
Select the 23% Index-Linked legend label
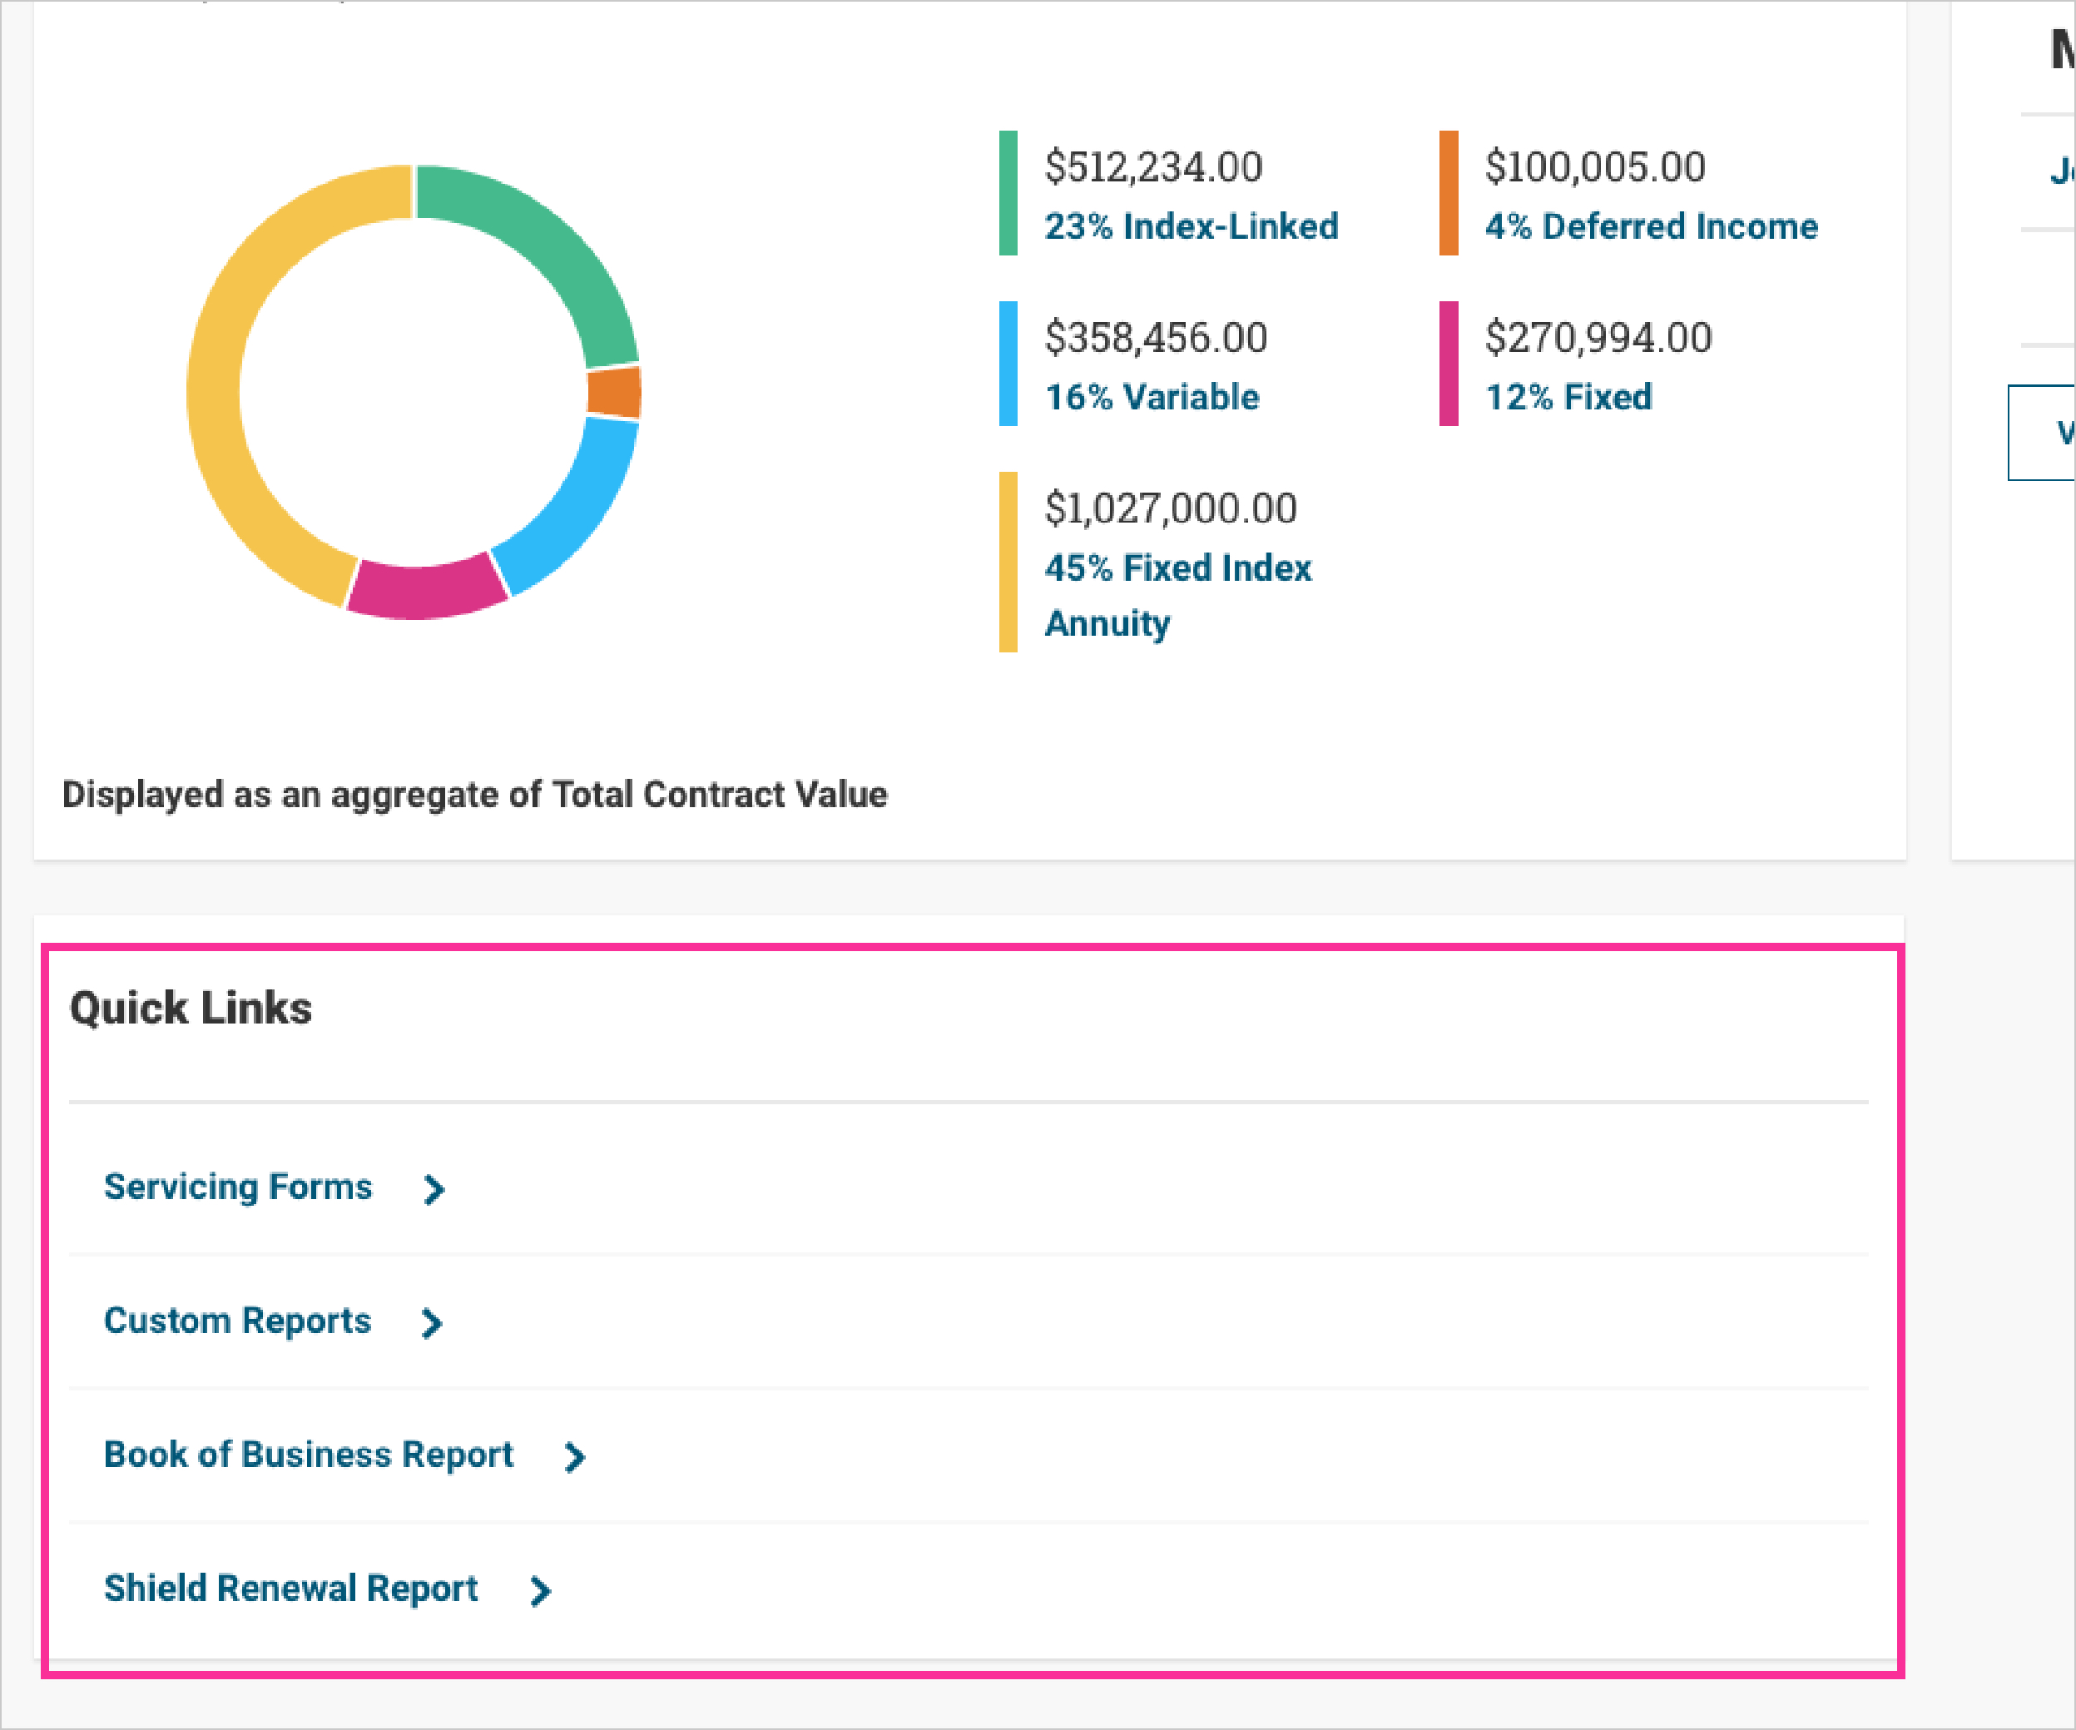(x=1192, y=226)
